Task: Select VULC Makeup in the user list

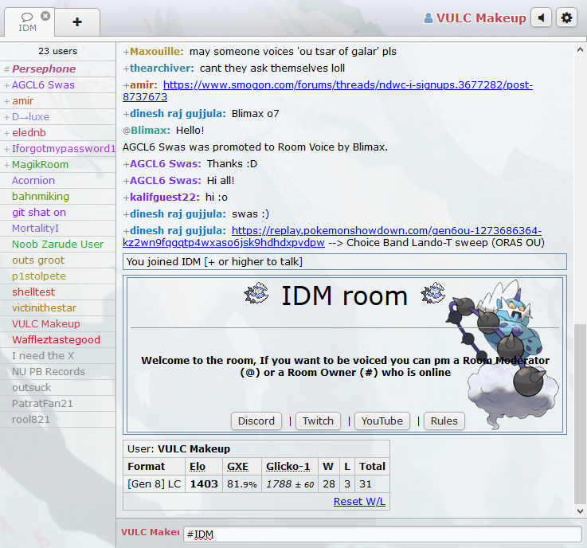Action: (57, 324)
